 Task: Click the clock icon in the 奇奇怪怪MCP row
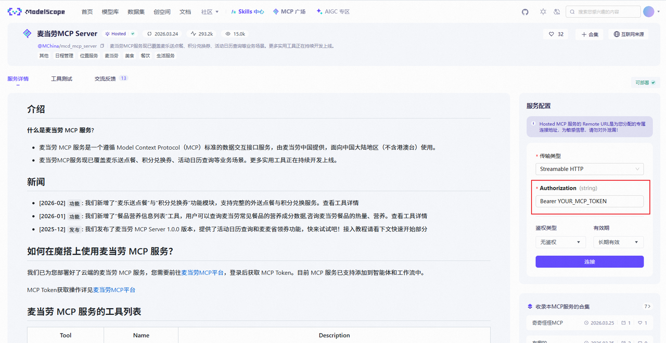tap(586, 323)
